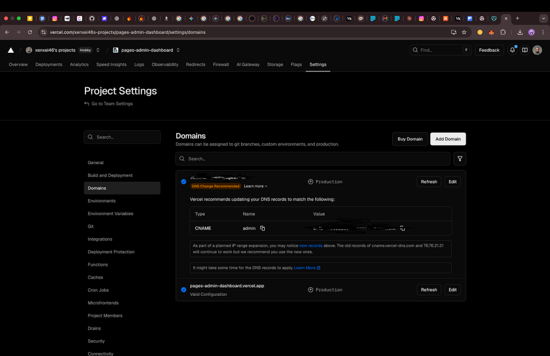Focus the Find search box
The width and height of the screenshot is (550, 356).
440,50
